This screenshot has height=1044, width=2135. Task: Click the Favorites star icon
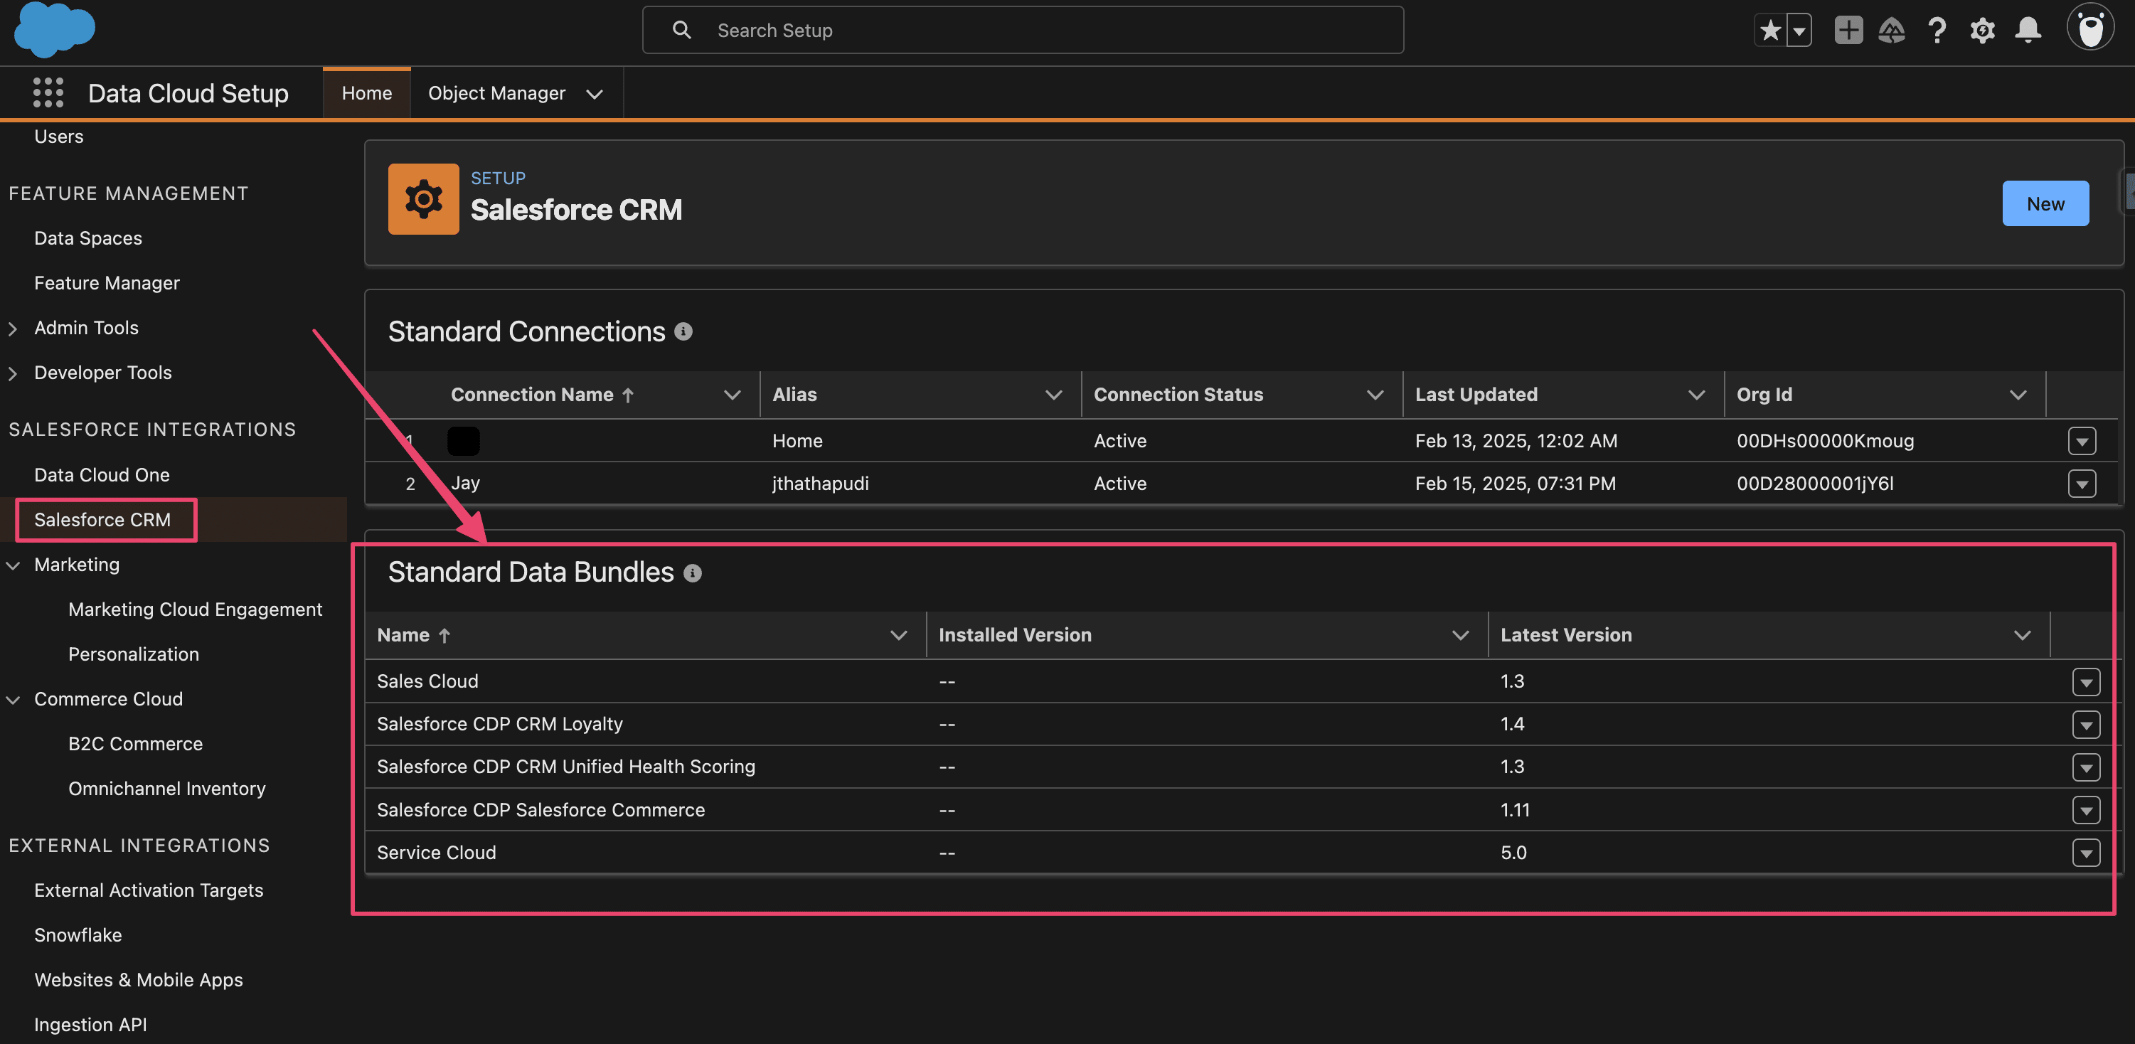click(1770, 31)
